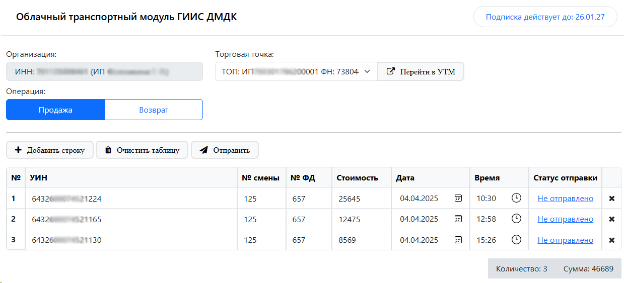Click Добавить строку button
Viewport: 624px width, 283px height.
pos(50,150)
